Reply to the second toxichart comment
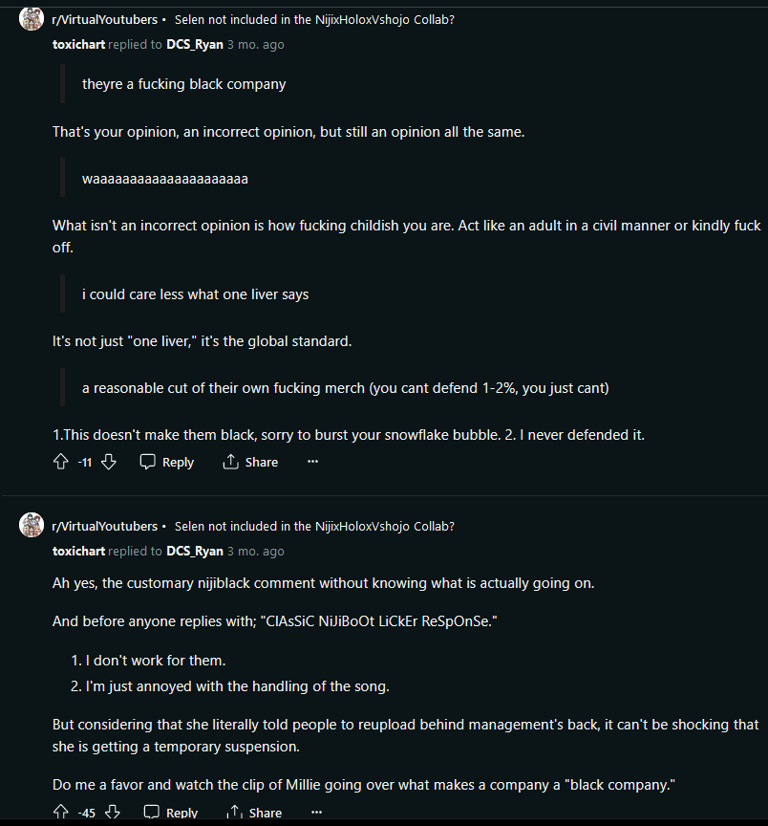Viewport: 768px width, 826px height. pos(171,813)
